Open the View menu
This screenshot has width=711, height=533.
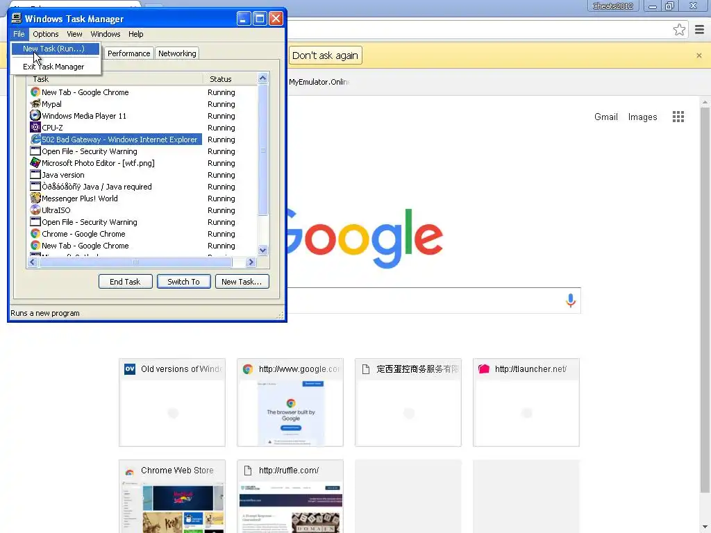click(x=74, y=34)
